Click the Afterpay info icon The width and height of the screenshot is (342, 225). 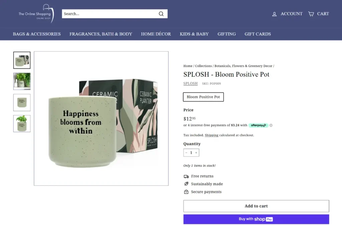tap(271, 126)
